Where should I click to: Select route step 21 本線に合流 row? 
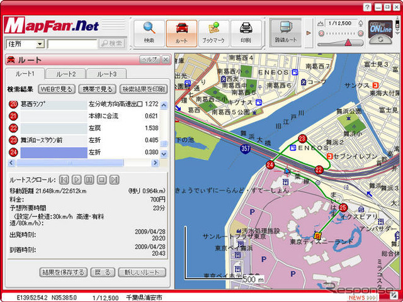click(84, 116)
